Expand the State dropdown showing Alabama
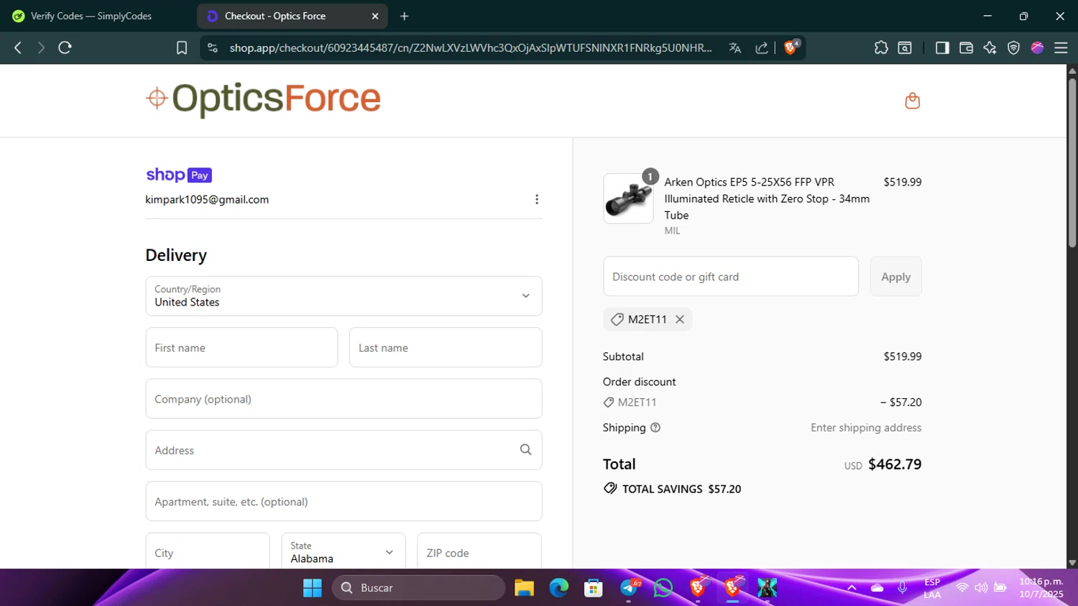Image resolution: width=1078 pixels, height=606 pixels. tap(344, 552)
